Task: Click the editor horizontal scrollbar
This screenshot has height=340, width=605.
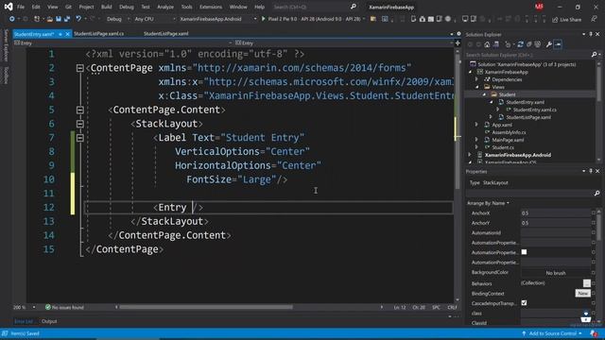Action: (x=206, y=307)
